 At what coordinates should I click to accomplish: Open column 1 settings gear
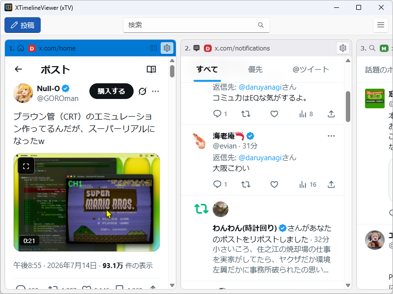point(167,48)
